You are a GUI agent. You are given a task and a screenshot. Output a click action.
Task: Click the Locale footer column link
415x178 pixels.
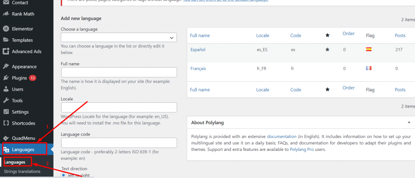coord(263,89)
